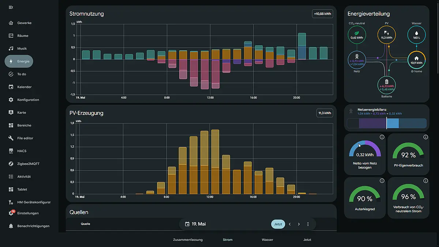Screen dimensions: 439x247
Task: Open the three-dot date options menu
Action: click(x=308, y=224)
